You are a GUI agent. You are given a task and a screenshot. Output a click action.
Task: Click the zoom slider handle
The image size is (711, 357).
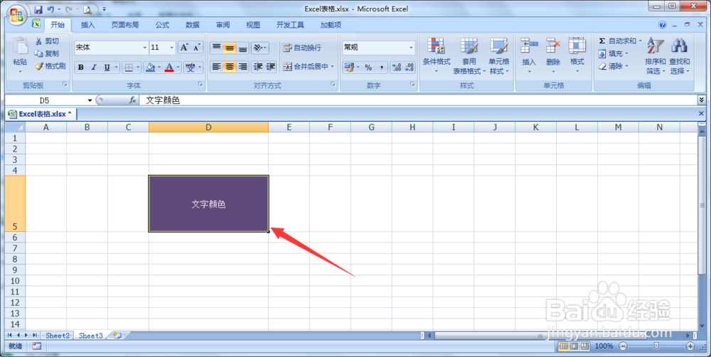[x=656, y=346]
